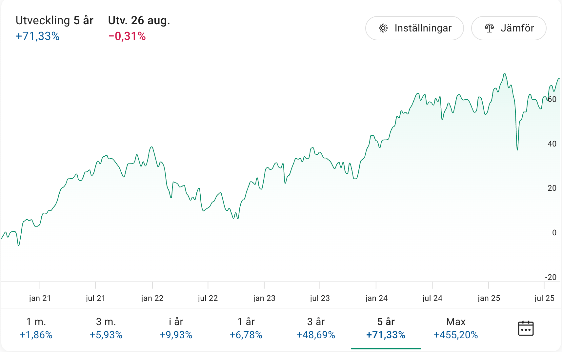The image size is (562, 352).
Task: Open the Inställningar settings button
Action: (x=414, y=28)
